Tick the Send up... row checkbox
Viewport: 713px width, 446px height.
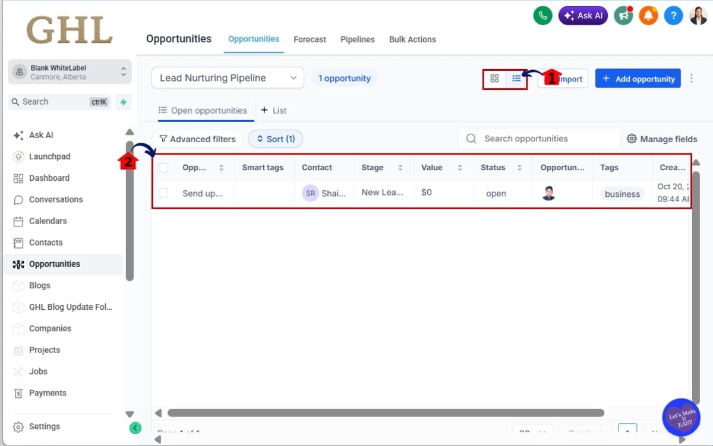pos(163,193)
